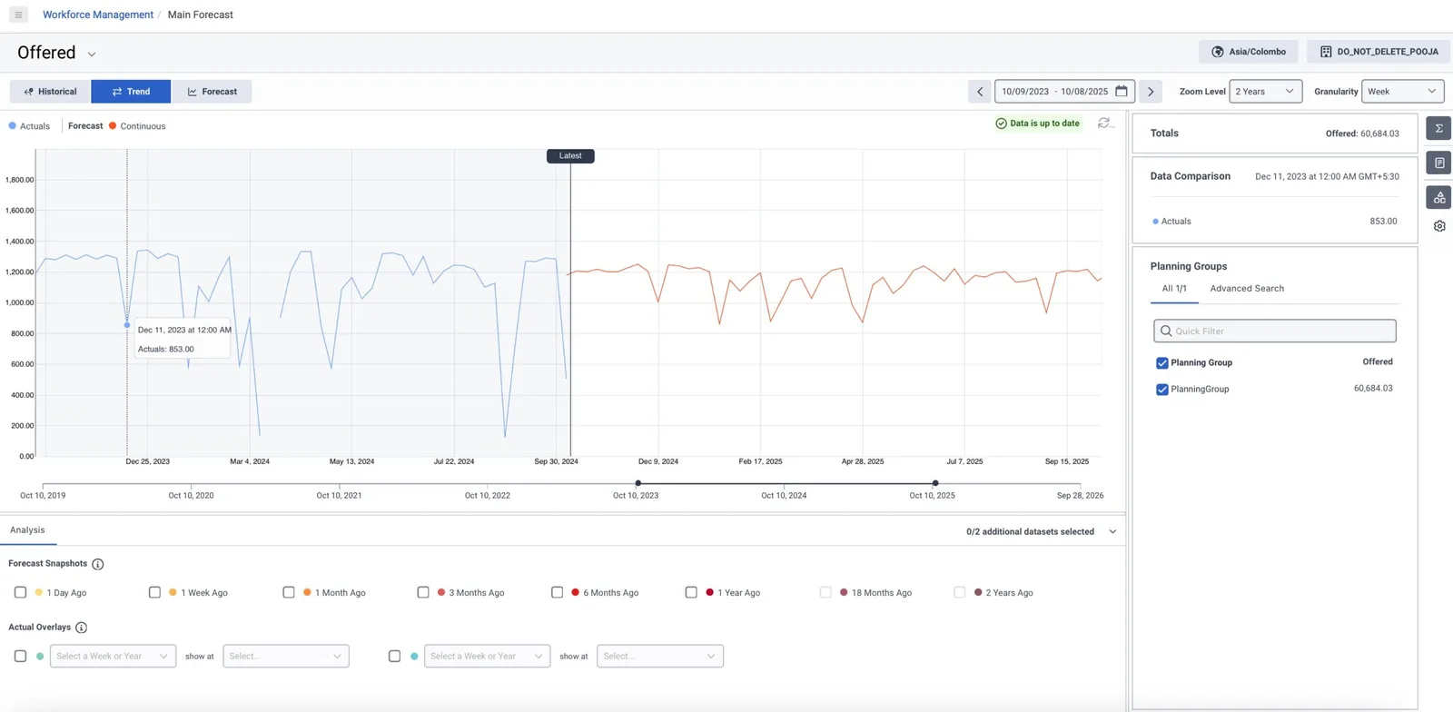Open the Analysis tab

[x=27, y=530]
